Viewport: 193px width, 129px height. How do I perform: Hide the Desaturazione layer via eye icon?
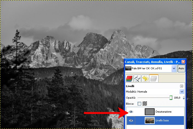coord(131,112)
